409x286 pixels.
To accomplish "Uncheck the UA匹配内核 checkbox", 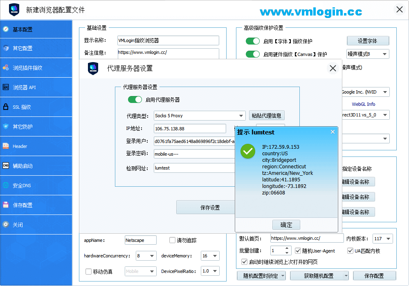I will click(351, 251).
